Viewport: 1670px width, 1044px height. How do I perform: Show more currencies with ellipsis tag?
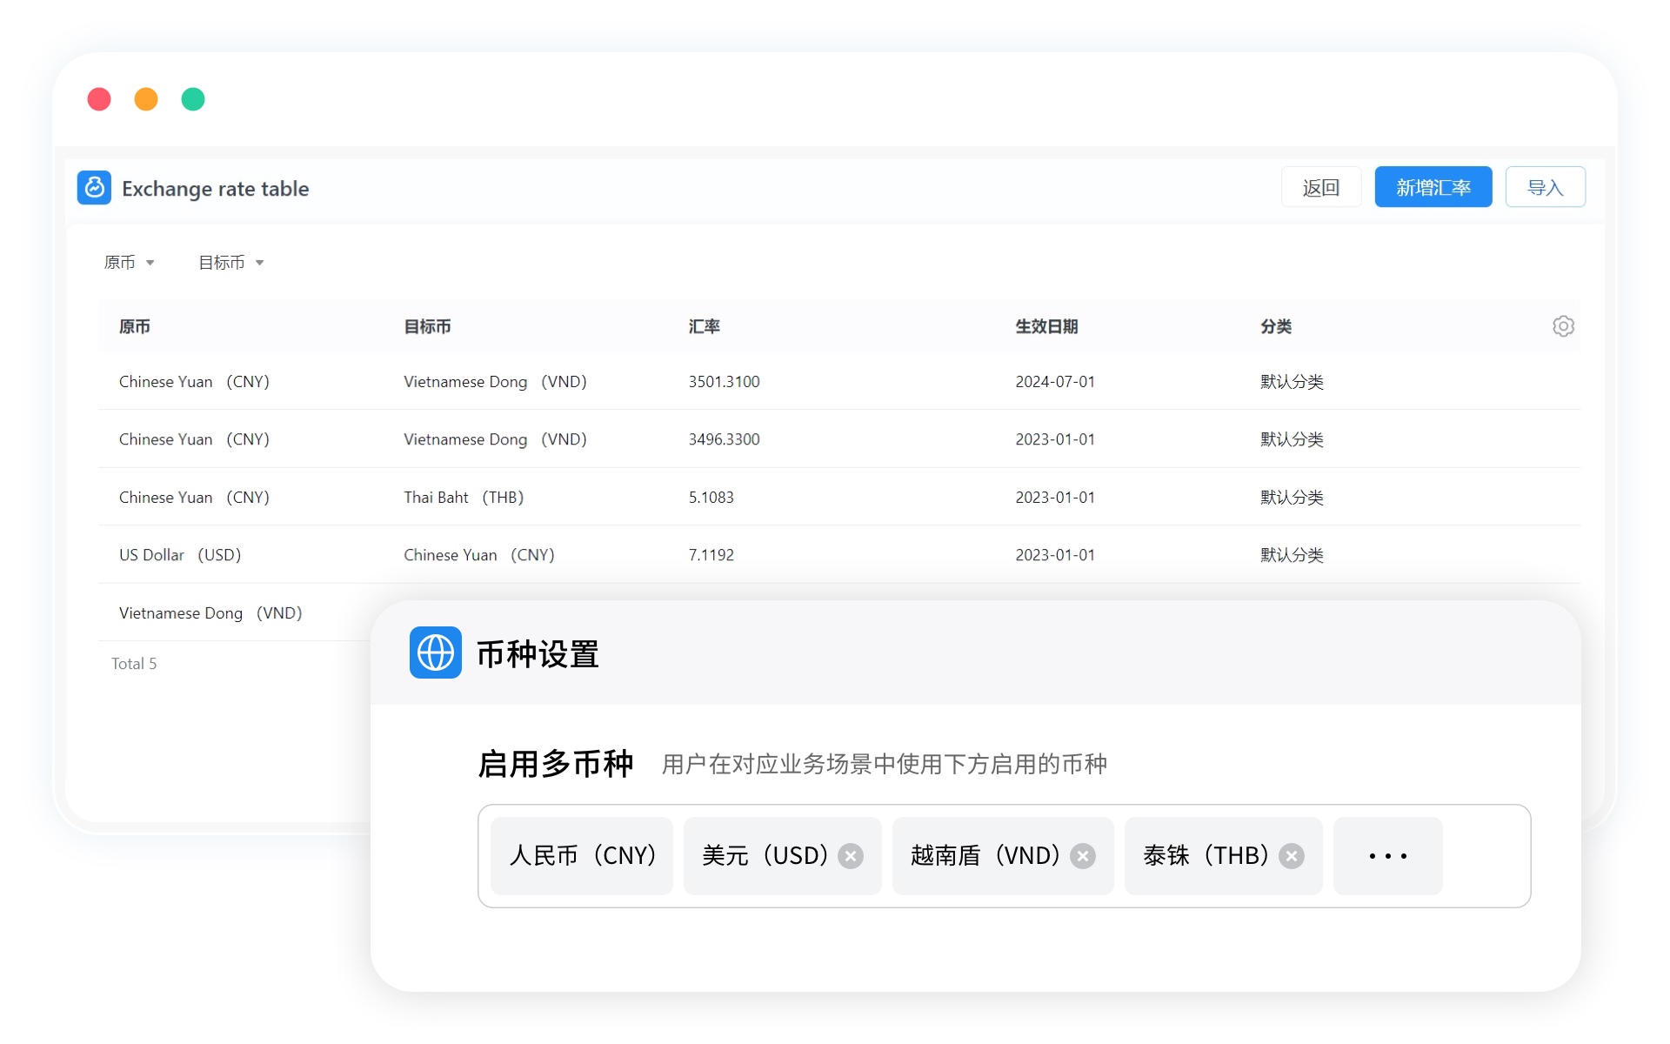[x=1387, y=856]
